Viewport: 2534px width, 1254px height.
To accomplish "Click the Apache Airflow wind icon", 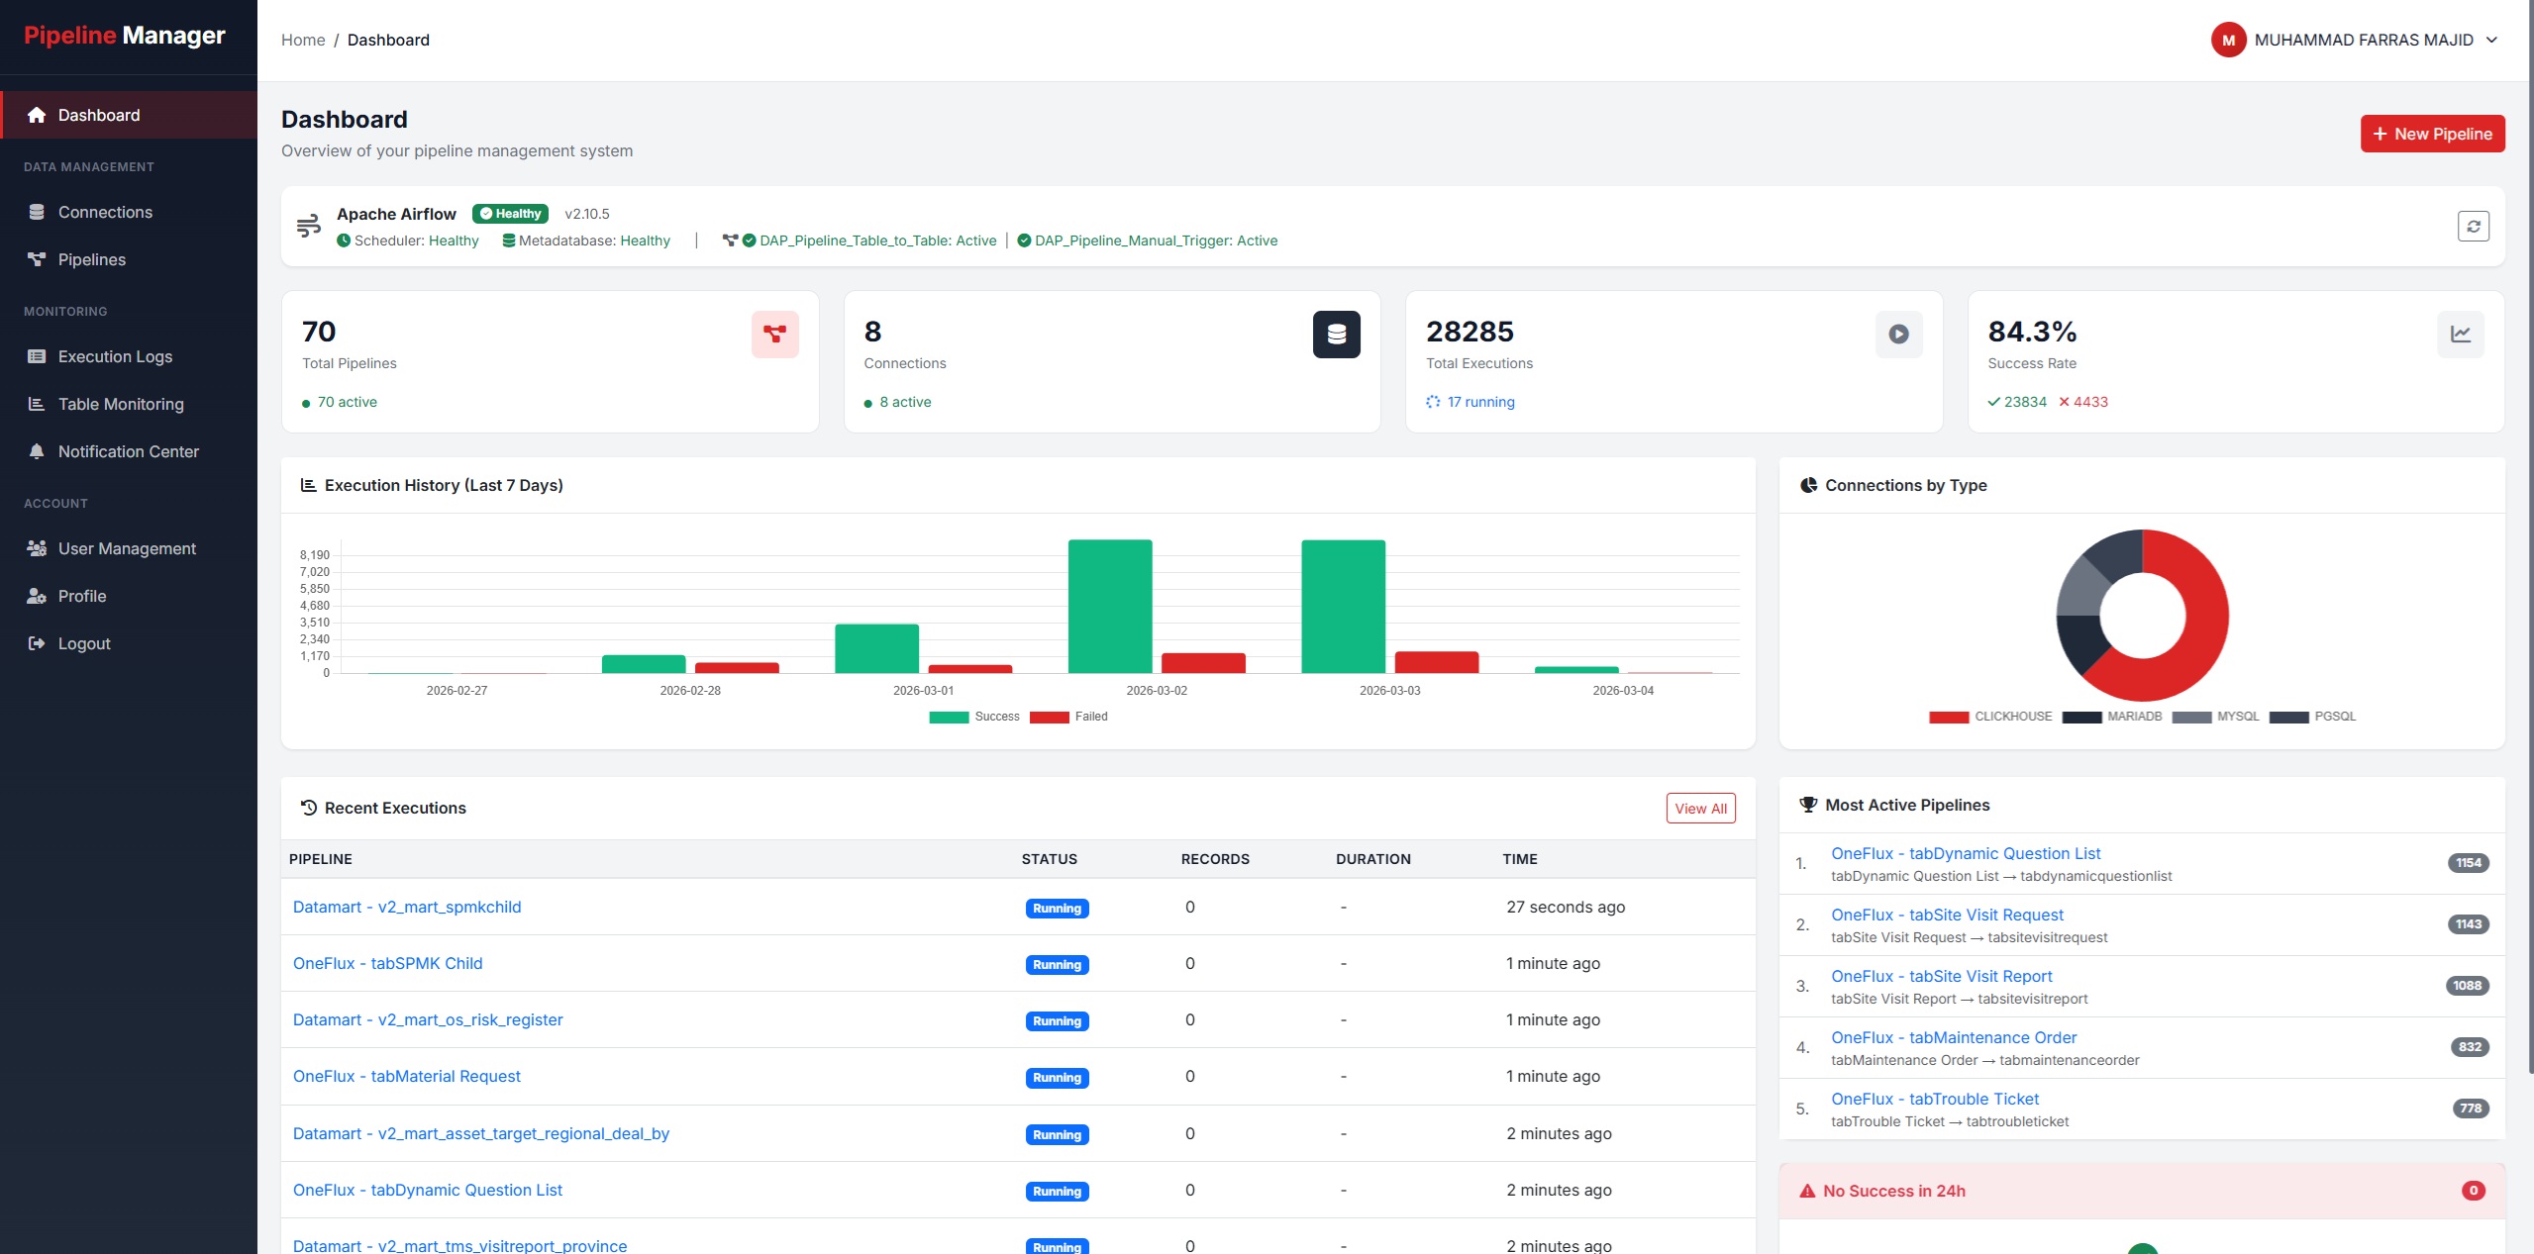I will [x=309, y=226].
